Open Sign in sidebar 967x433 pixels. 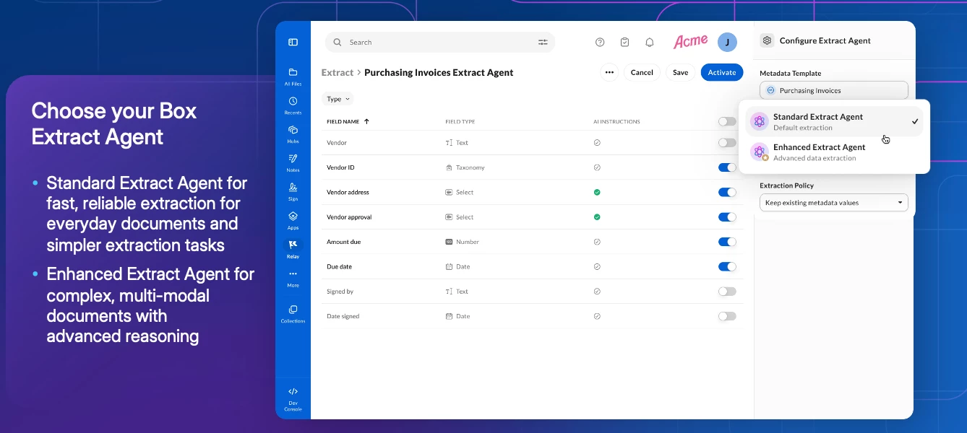point(293,191)
